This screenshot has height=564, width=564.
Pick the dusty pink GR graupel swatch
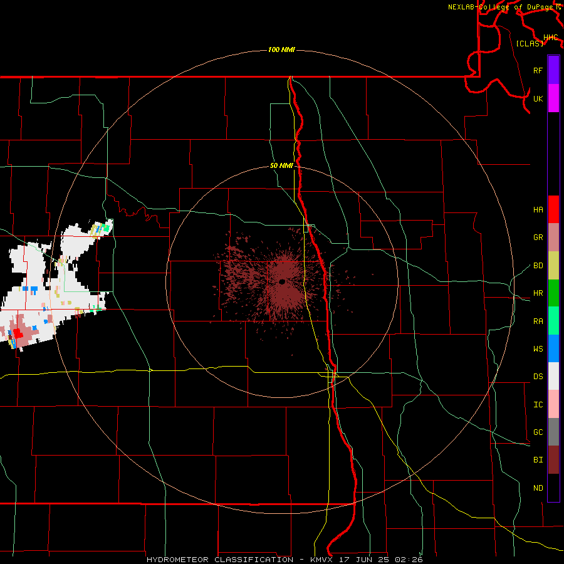coord(553,237)
